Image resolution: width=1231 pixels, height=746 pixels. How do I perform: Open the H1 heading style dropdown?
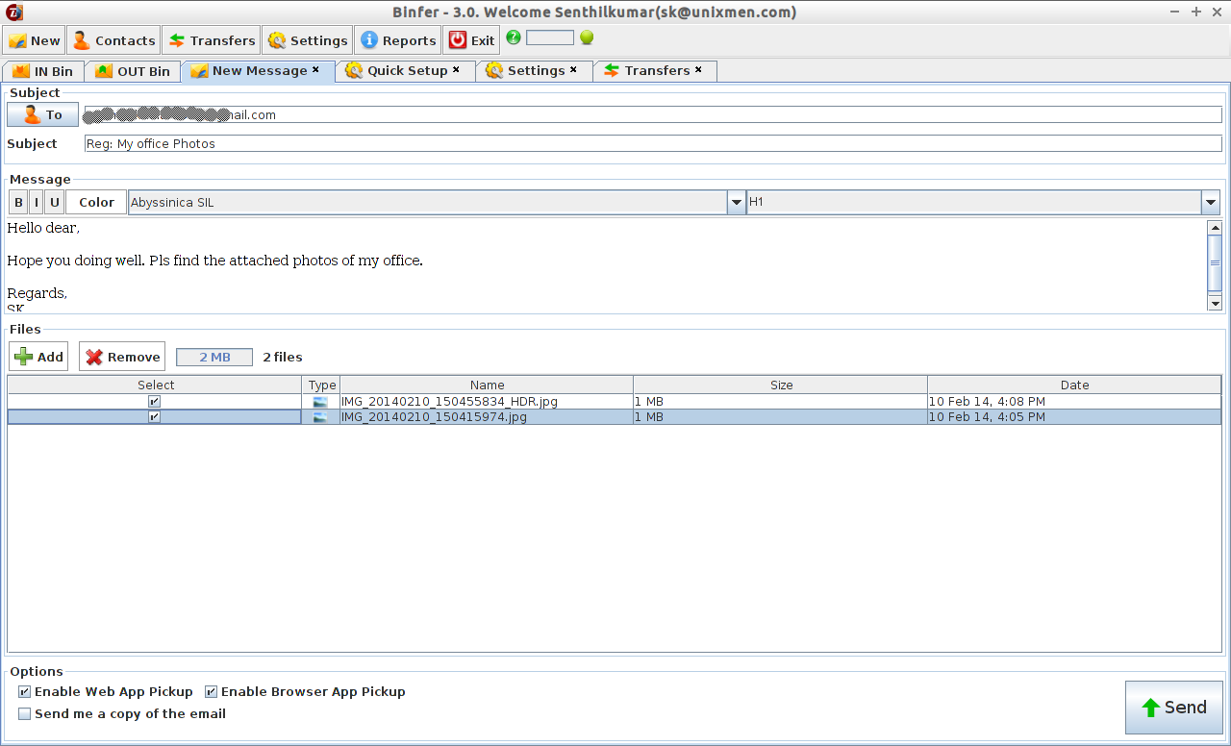[1211, 203]
